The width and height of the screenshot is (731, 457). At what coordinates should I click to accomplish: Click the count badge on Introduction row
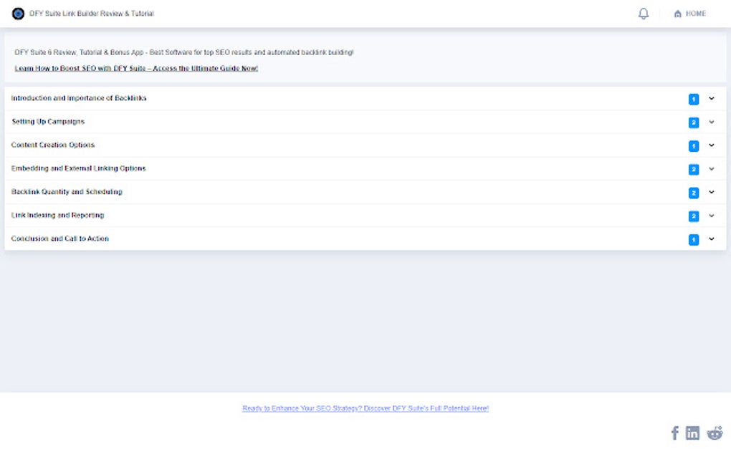click(x=694, y=100)
